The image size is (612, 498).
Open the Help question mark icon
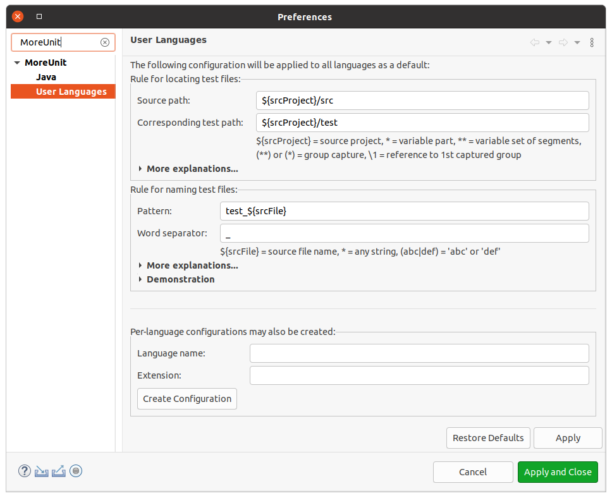[x=24, y=471]
